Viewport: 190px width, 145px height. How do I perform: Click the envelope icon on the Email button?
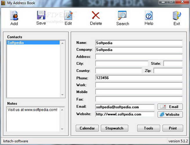tap(163, 107)
